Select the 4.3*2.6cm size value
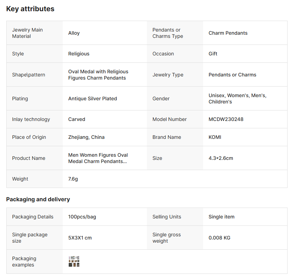Viewport: 290px width, 277px height. point(221,158)
